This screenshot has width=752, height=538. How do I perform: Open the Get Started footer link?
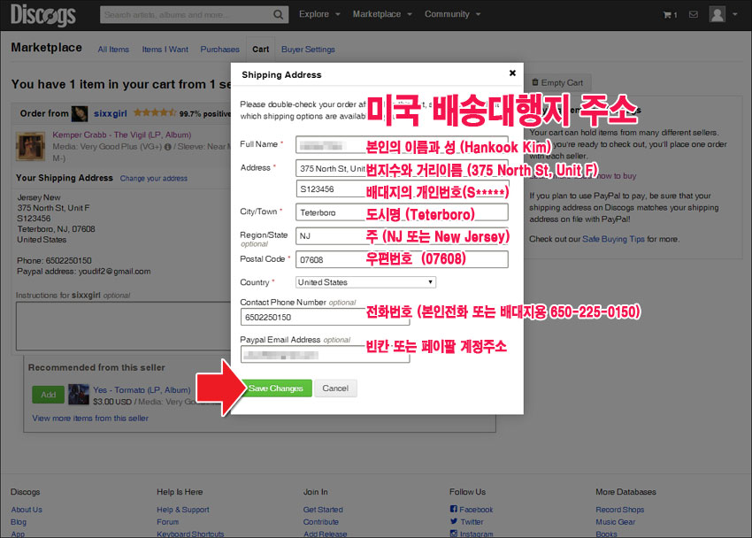(323, 509)
